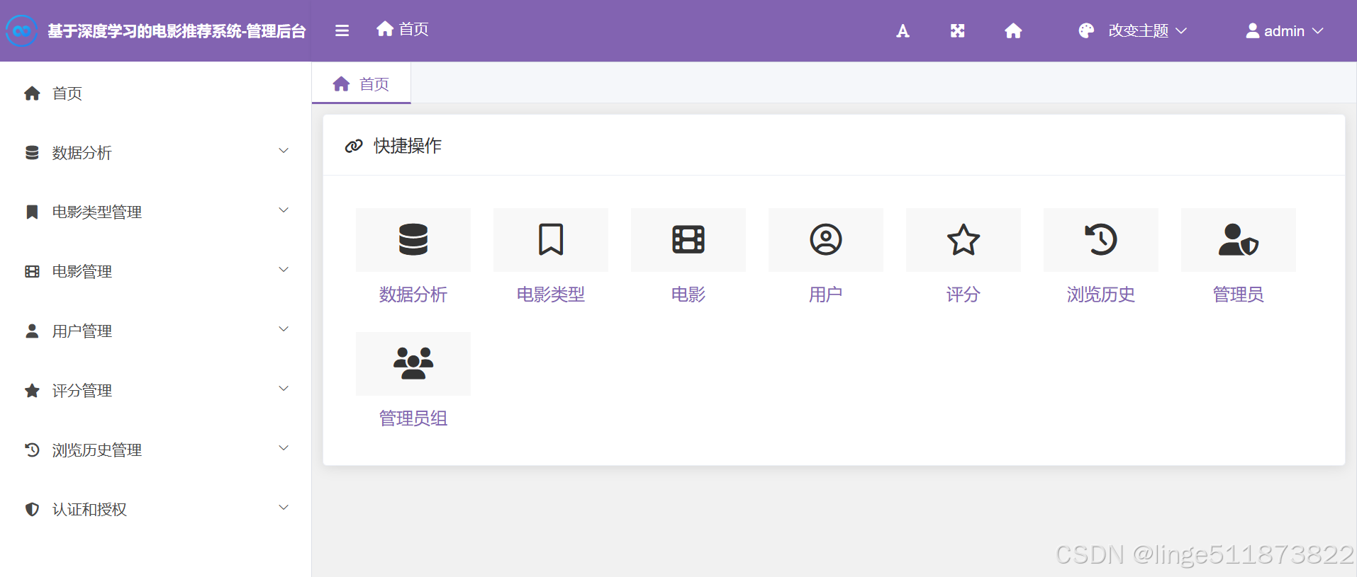Select 认证和授权 menu label in sidebar

coord(89,510)
